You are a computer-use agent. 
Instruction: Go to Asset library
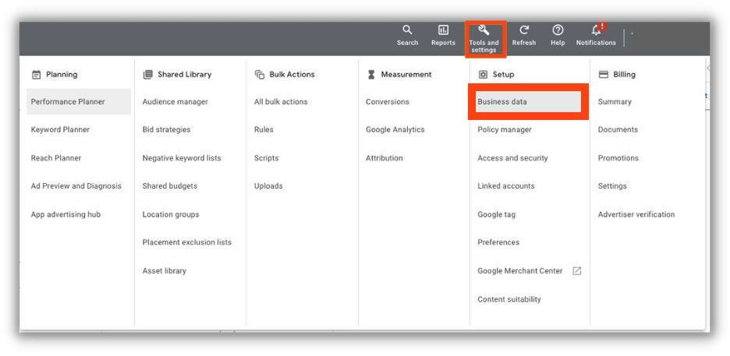pyautogui.click(x=164, y=271)
